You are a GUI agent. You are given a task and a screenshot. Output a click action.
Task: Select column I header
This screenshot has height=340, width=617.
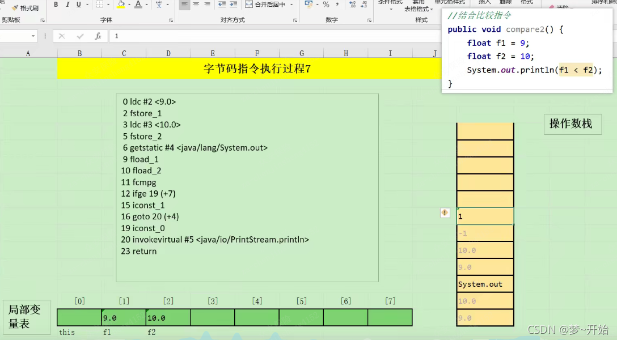pyautogui.click(x=390, y=53)
